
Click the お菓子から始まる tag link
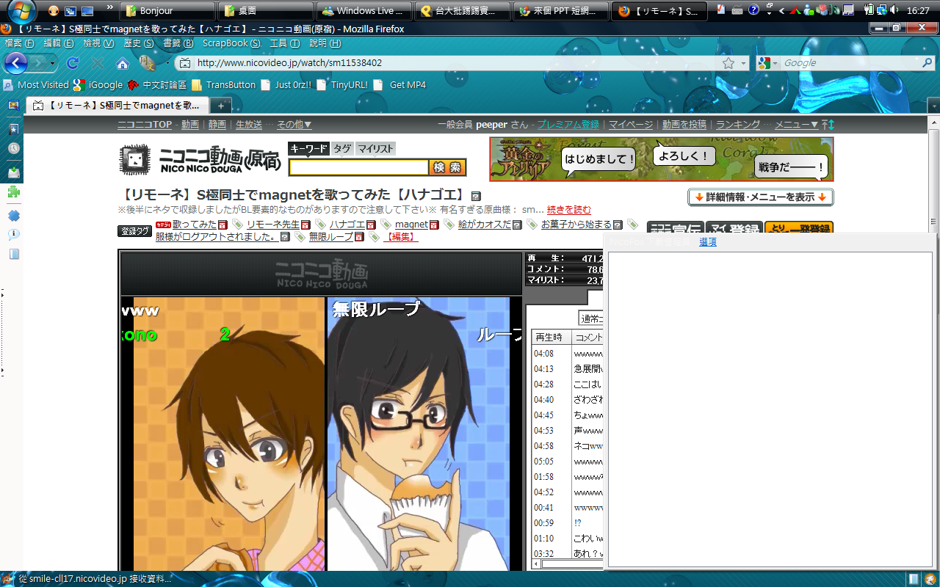pos(576,225)
